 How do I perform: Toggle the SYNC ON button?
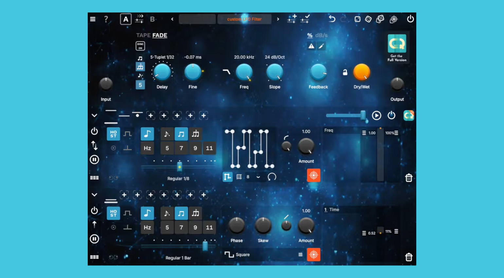(140, 46)
